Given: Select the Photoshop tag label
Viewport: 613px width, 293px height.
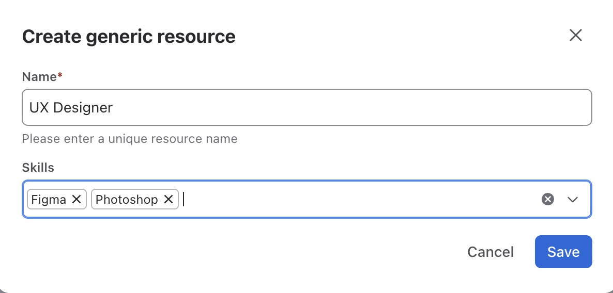Looking at the screenshot, I should point(127,199).
